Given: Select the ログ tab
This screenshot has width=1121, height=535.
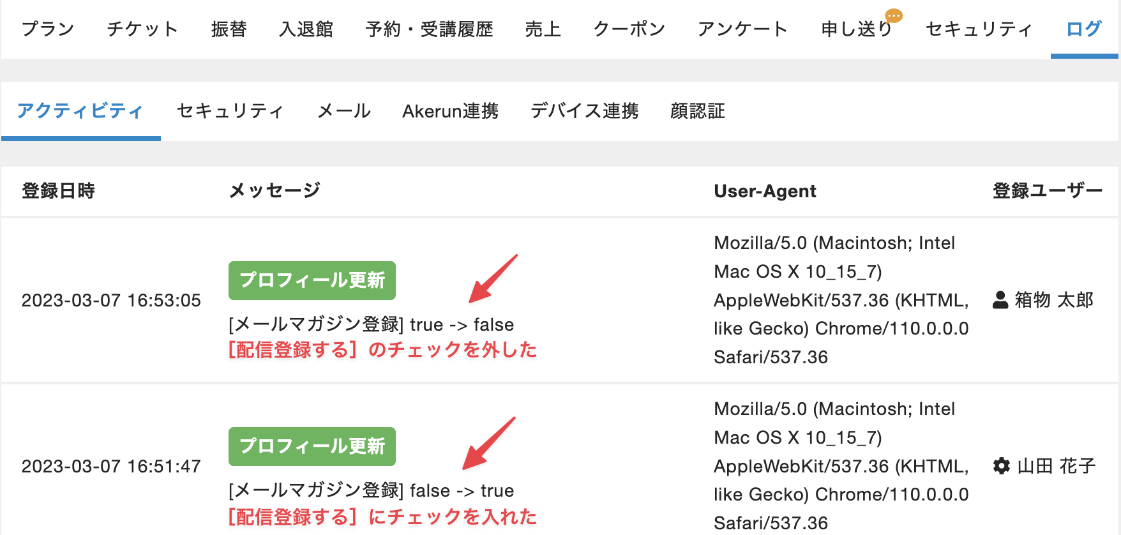Looking at the screenshot, I should coord(1083,29).
